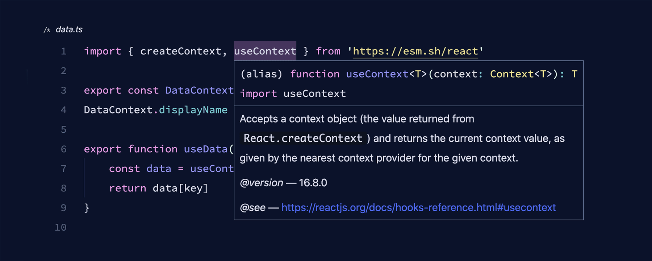
Task: Place cursor on DataContext in line 3
Action: (x=199, y=90)
